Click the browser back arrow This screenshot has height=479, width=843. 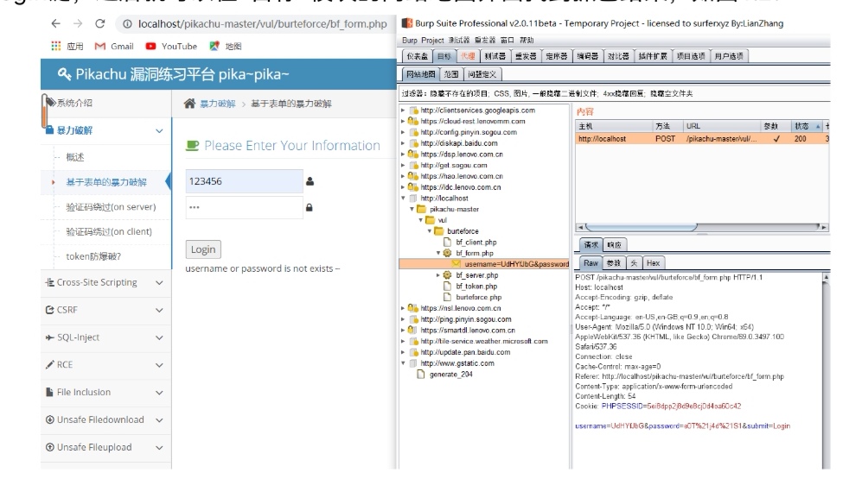coord(56,23)
